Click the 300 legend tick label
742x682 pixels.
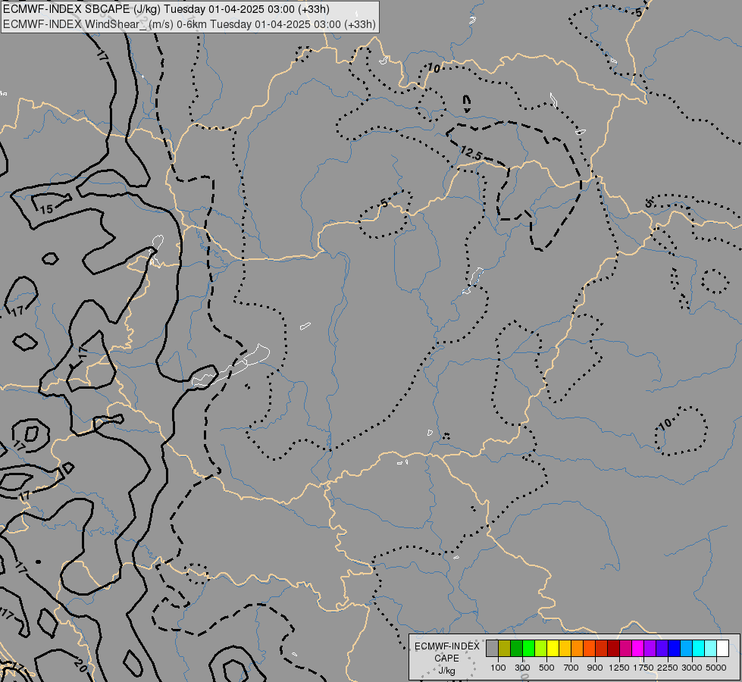pos(522,668)
